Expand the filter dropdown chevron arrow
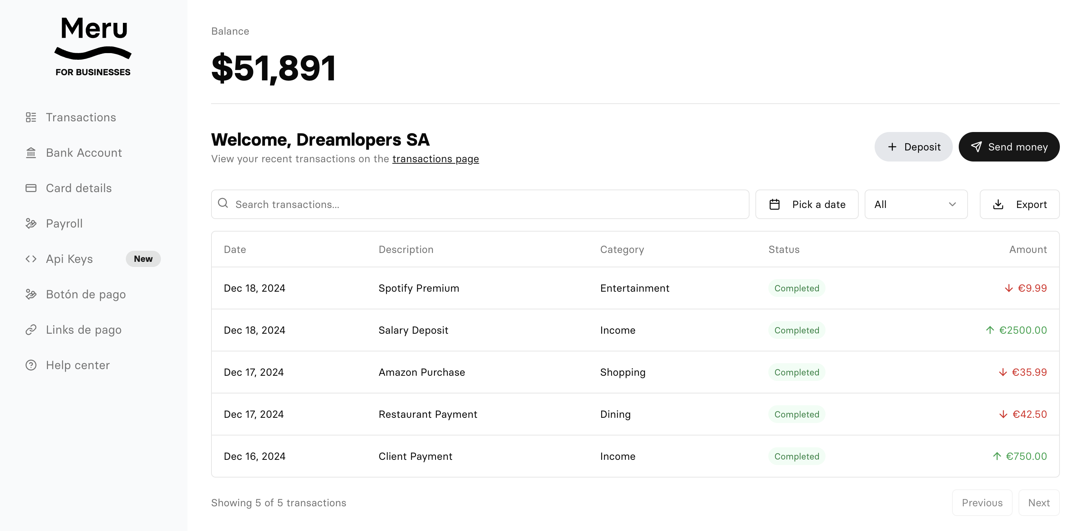This screenshot has width=1082, height=531. point(952,204)
